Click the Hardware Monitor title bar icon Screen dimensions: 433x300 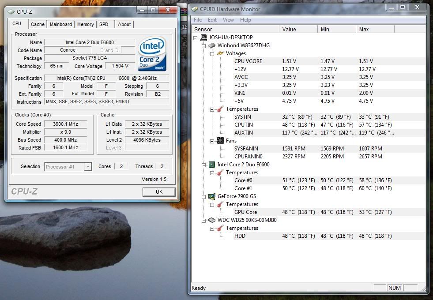(194, 9)
